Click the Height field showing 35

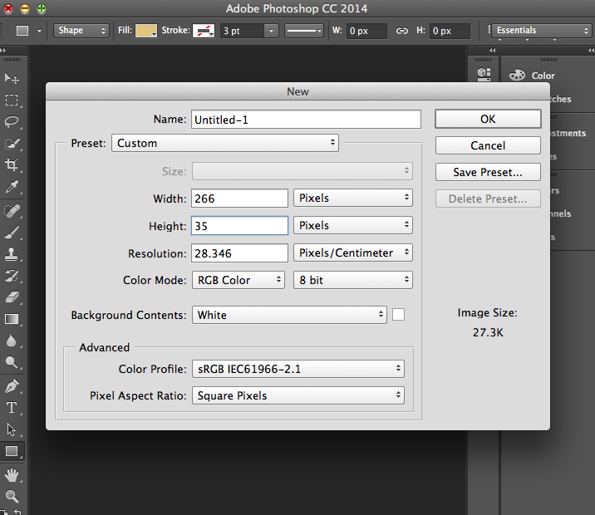(239, 226)
